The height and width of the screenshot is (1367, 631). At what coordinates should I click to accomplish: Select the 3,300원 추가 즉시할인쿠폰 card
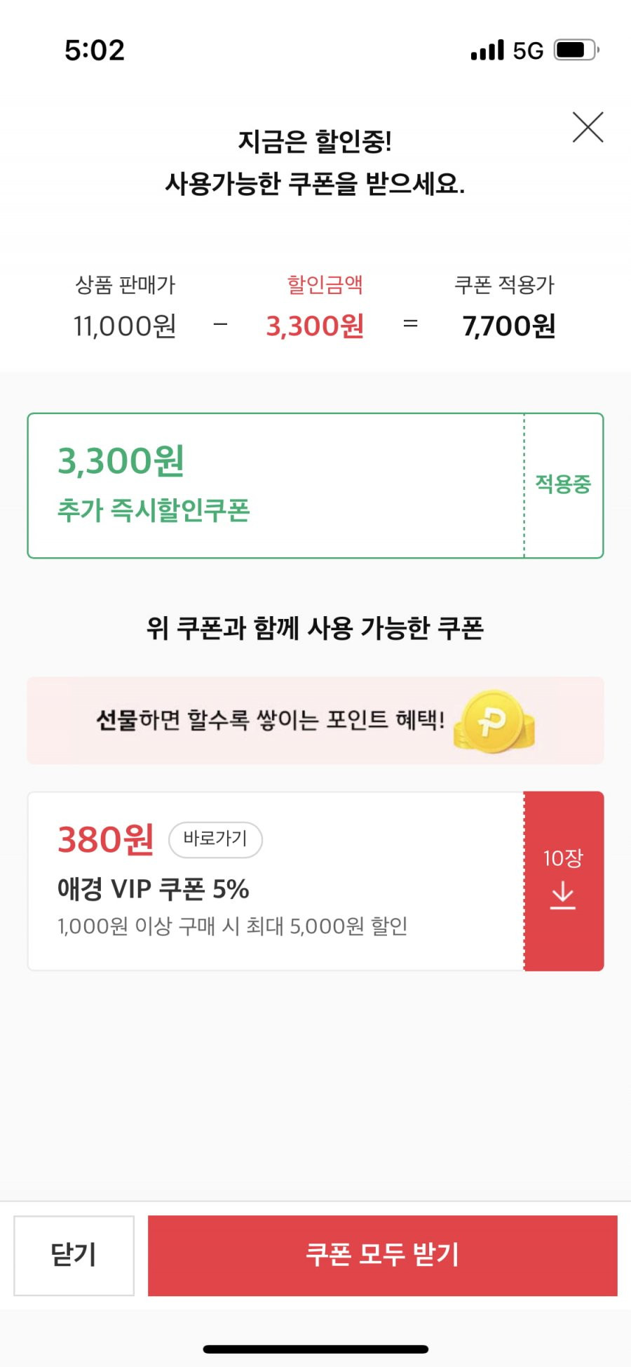(x=315, y=486)
